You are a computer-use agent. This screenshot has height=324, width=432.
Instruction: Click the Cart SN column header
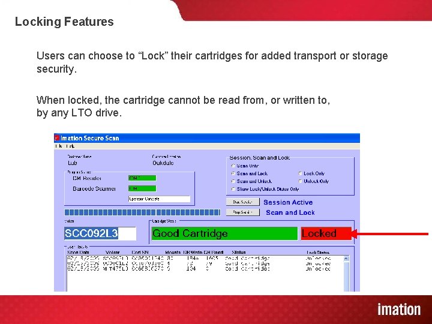coord(140,253)
